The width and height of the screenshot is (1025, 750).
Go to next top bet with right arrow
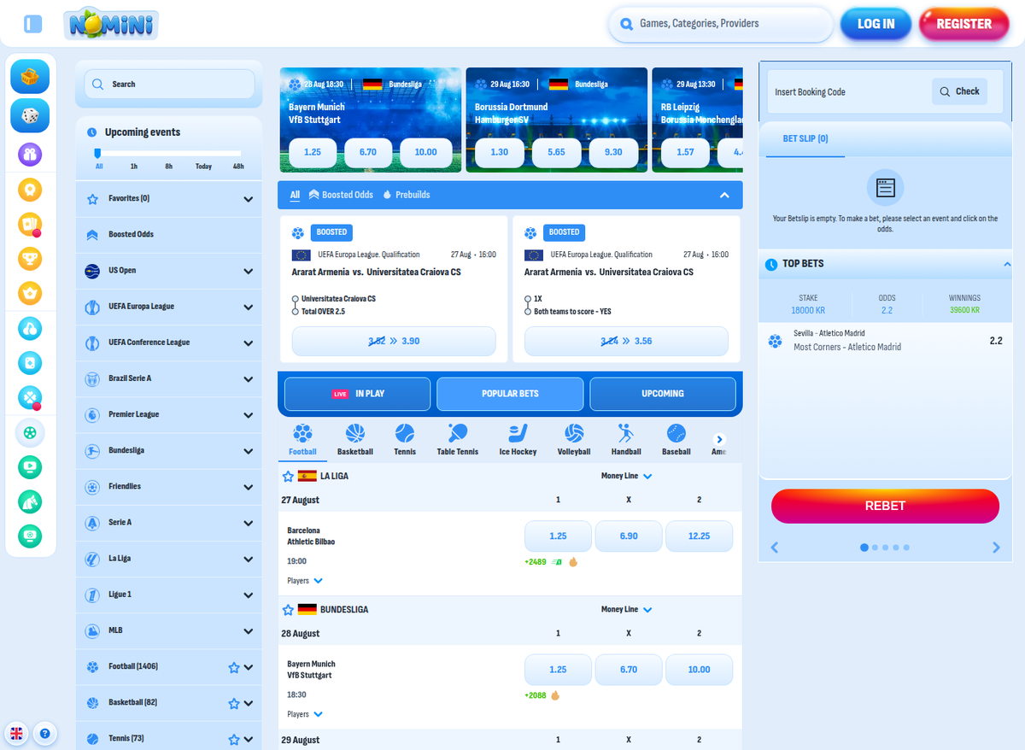pos(996,548)
